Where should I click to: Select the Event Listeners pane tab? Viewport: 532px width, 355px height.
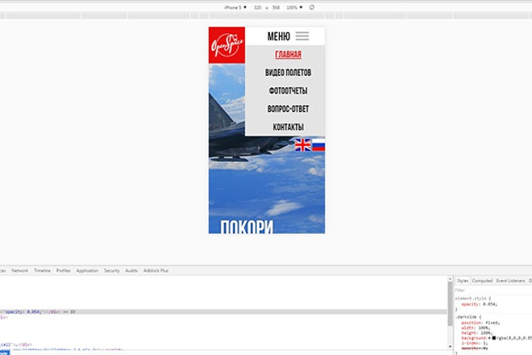[510, 281]
